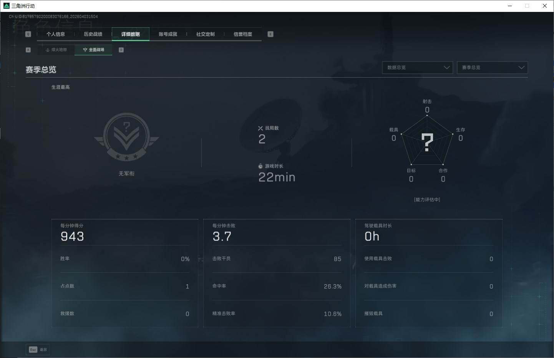This screenshot has height=358, width=554.
Task: Click the Q key hint icon beside 个人信息
Action: (28, 34)
